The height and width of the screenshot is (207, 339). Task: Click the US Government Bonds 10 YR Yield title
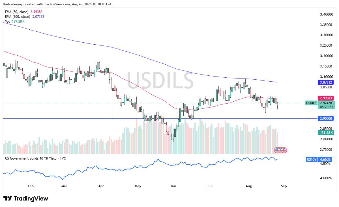pos(35,158)
